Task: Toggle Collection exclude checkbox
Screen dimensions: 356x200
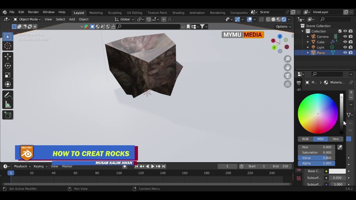Action: point(340,31)
